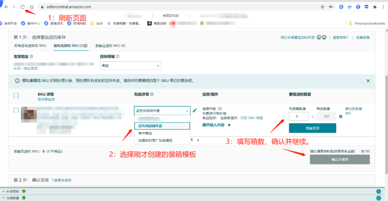Switch to 所有亚马逊物流 SKU tab
388x201 pixels.
[x=30, y=46]
